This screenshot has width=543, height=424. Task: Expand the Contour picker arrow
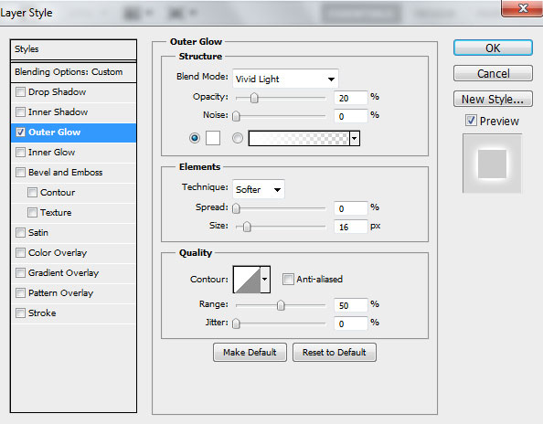point(265,280)
